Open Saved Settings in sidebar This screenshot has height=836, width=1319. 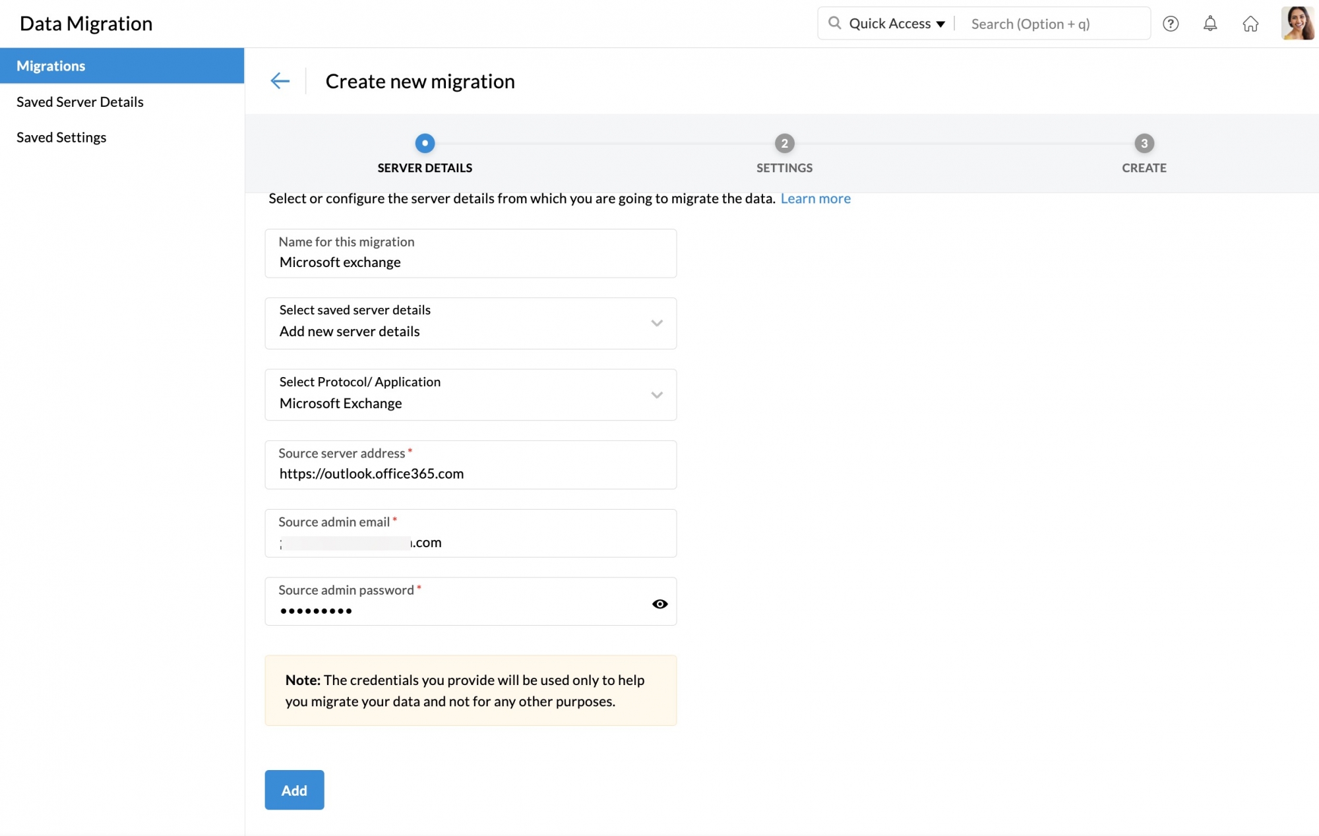[61, 137]
